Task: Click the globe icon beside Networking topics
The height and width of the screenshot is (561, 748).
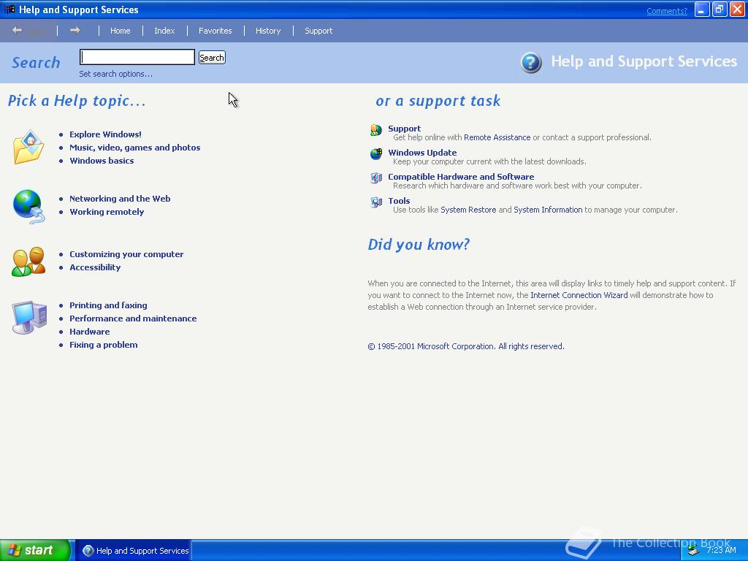Action: 28,207
